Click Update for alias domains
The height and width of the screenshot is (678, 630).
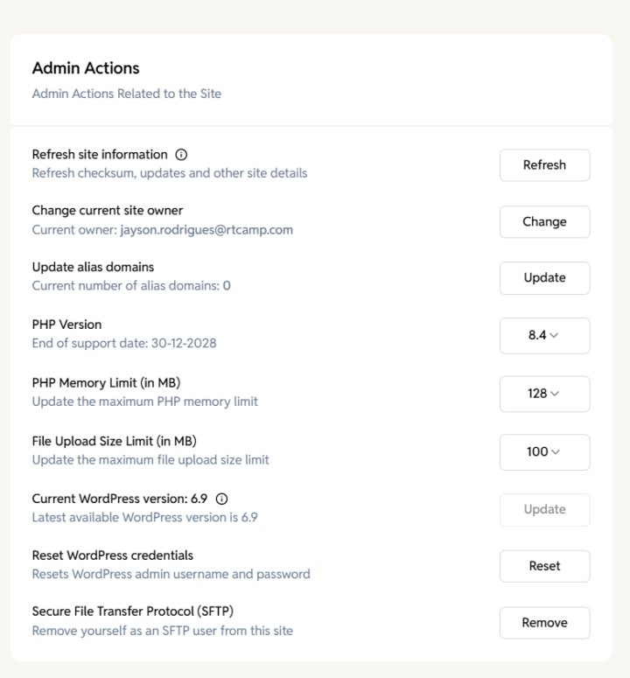pyautogui.click(x=544, y=278)
